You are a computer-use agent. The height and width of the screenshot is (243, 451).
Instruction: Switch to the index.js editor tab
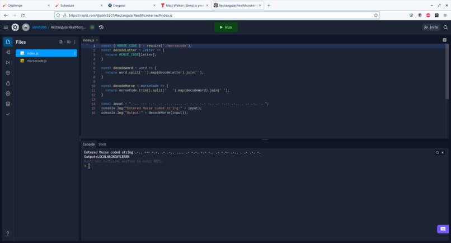88,40
